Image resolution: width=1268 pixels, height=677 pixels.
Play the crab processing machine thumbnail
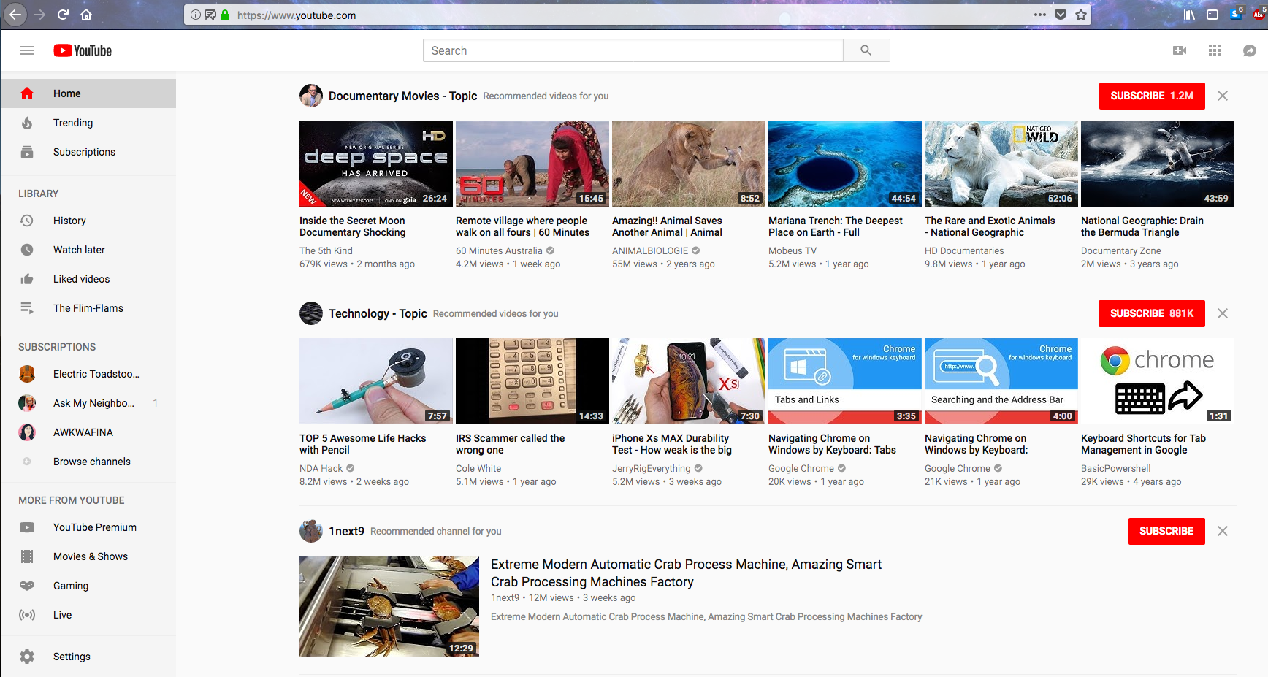tap(389, 606)
